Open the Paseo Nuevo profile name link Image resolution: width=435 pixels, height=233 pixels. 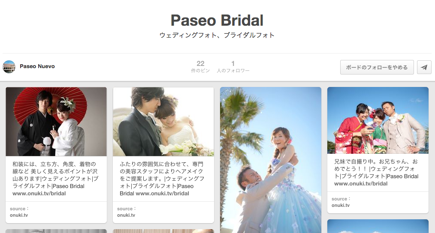click(37, 66)
